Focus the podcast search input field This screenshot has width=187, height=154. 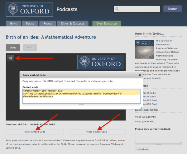[x=137, y=9]
